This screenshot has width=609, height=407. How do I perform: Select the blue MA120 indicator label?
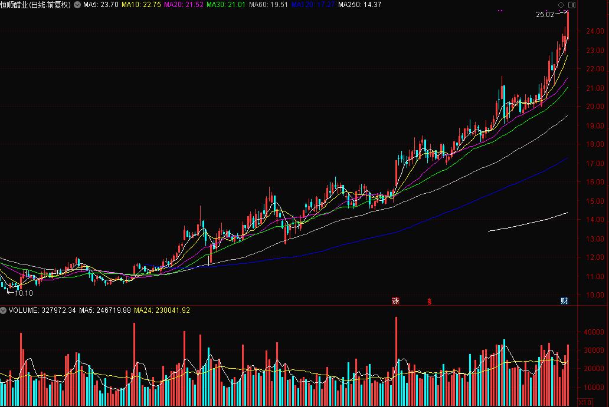point(313,5)
